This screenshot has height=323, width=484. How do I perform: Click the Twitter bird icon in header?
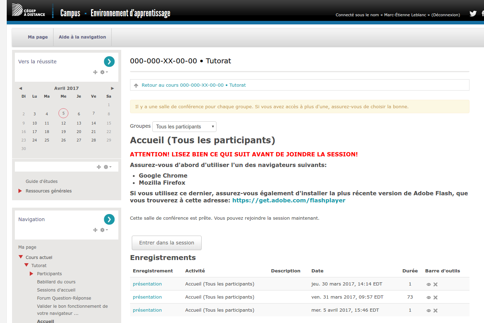[x=473, y=14]
